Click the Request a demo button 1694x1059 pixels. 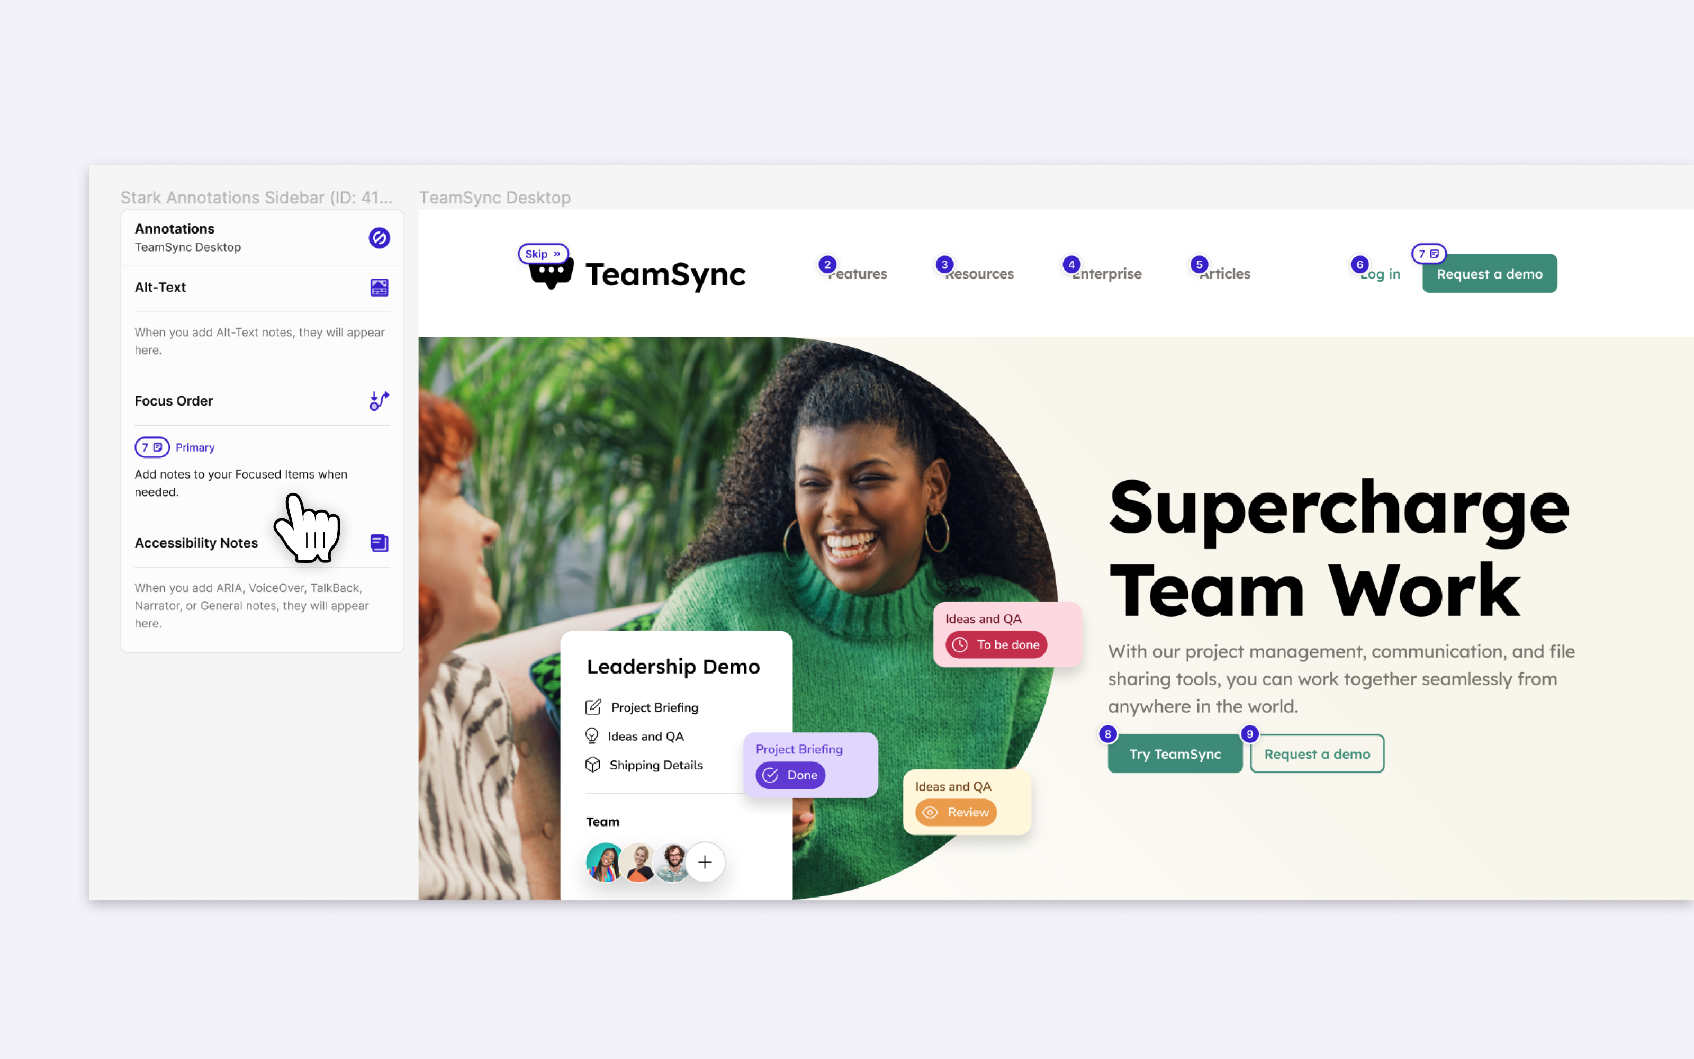coord(1489,273)
